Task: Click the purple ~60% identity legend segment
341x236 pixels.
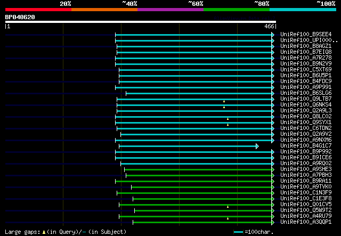Action: [170, 10]
